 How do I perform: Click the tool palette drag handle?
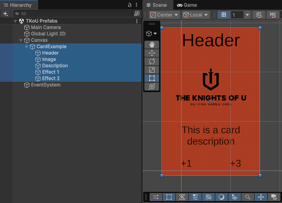(x=152, y=24)
